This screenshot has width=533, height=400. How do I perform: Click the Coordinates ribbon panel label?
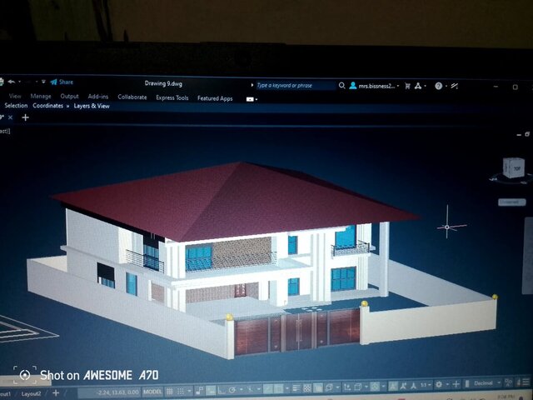48,106
